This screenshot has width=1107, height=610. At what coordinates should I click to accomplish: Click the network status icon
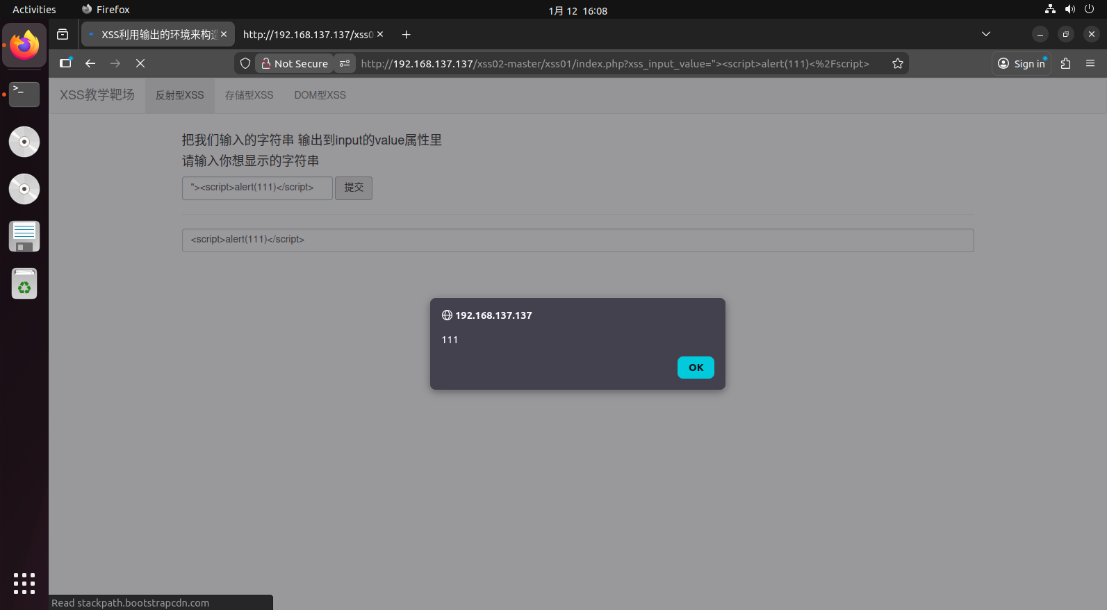click(x=1050, y=10)
